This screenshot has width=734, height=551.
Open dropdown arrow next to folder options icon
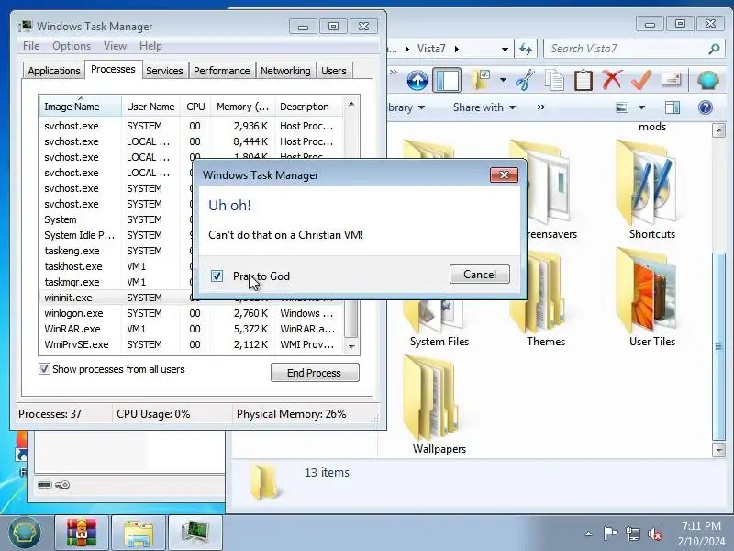(503, 80)
